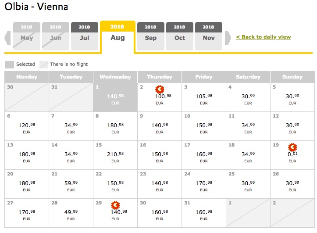This screenshot has height=233, width=317.
Task: Open the Oct 2018 month tab
Action: click(179, 36)
